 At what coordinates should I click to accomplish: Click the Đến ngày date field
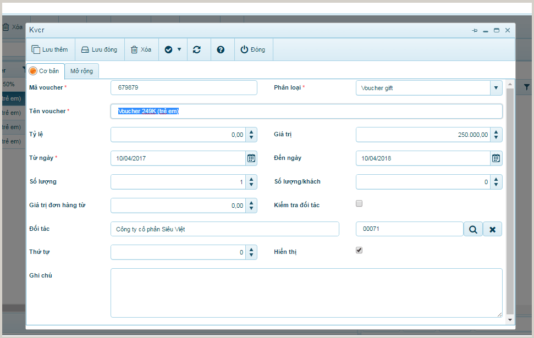point(423,158)
